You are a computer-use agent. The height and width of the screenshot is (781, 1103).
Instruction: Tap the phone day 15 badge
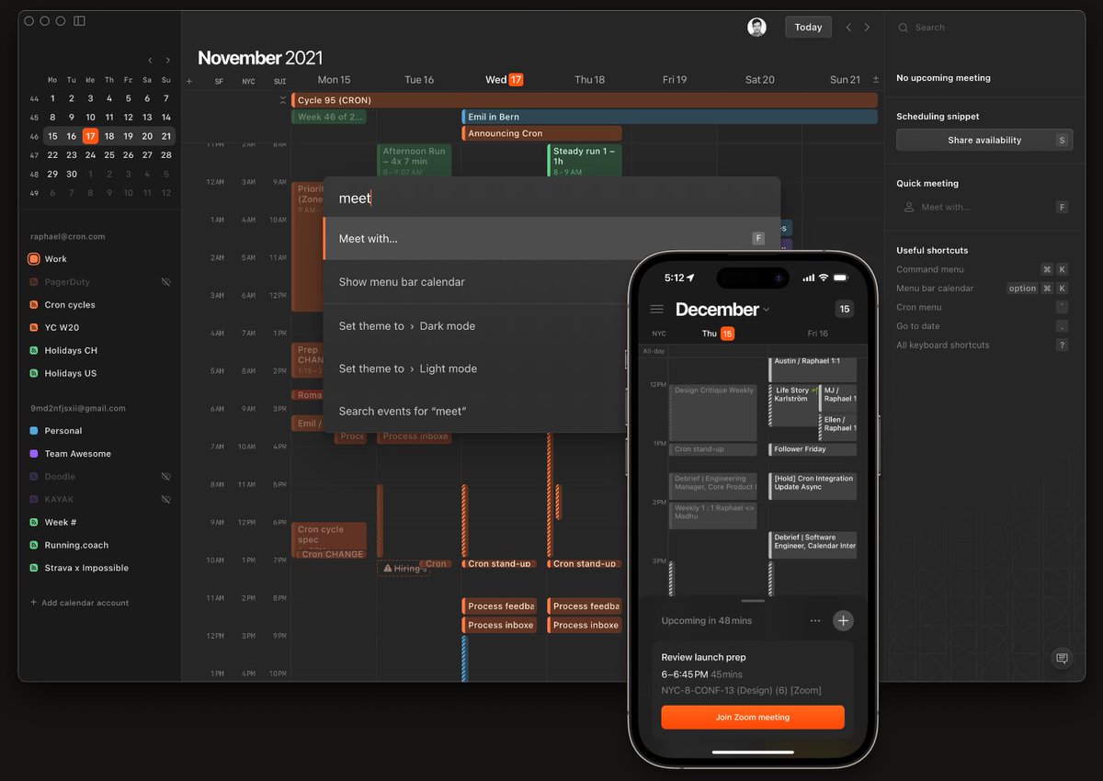[844, 309]
